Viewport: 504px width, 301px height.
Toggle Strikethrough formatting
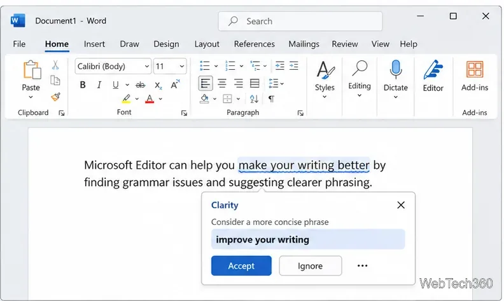(141, 85)
